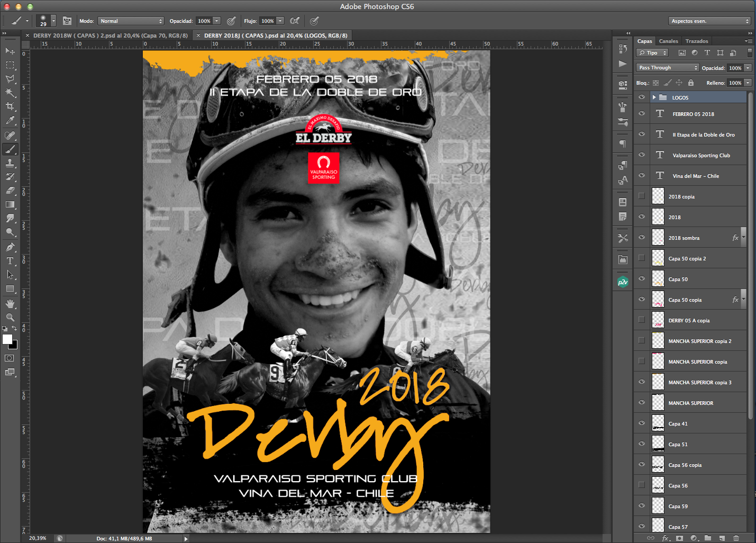Image resolution: width=756 pixels, height=543 pixels.
Task: Toggle the brush panel button
Action: [67, 21]
